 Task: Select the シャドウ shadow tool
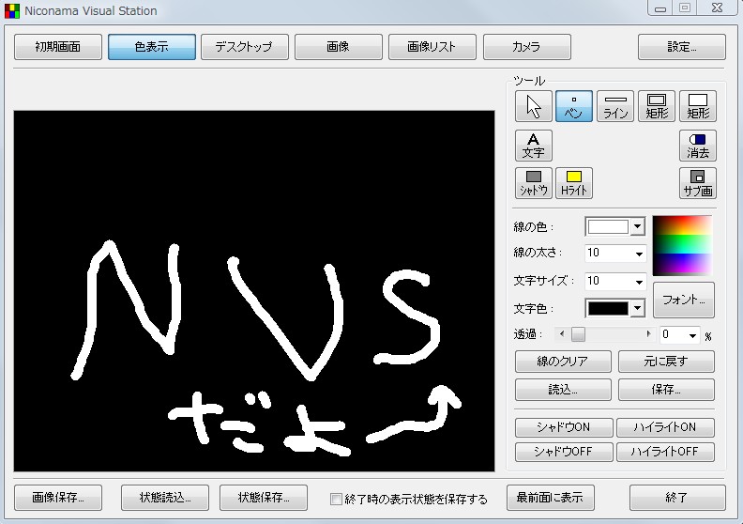[x=534, y=183]
